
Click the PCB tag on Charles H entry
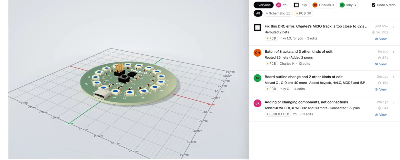(x=271, y=63)
